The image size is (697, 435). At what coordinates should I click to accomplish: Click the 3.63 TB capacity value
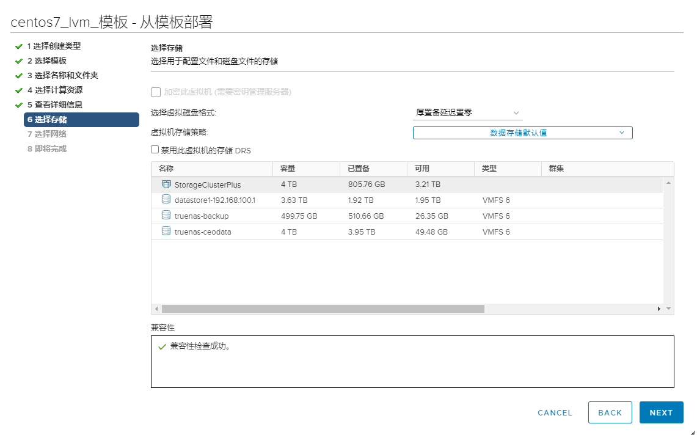(x=294, y=200)
